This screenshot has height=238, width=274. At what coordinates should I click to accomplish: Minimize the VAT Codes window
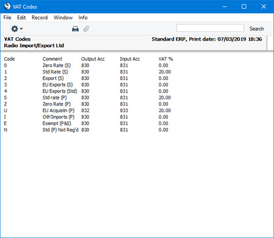pyautogui.click(x=224, y=7)
